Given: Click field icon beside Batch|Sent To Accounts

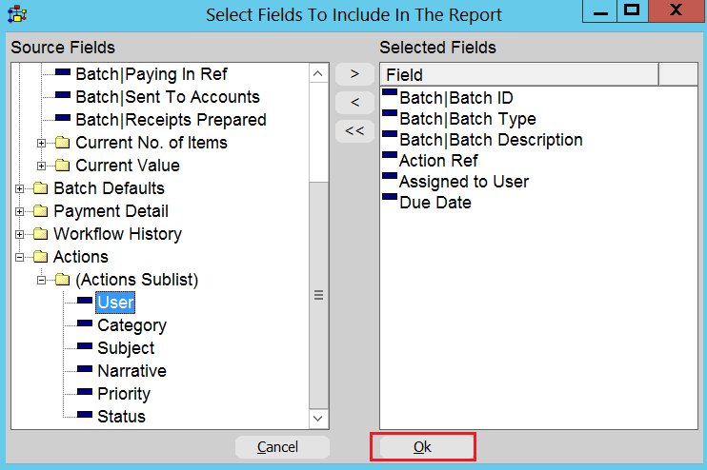Looking at the screenshot, I should [x=63, y=94].
